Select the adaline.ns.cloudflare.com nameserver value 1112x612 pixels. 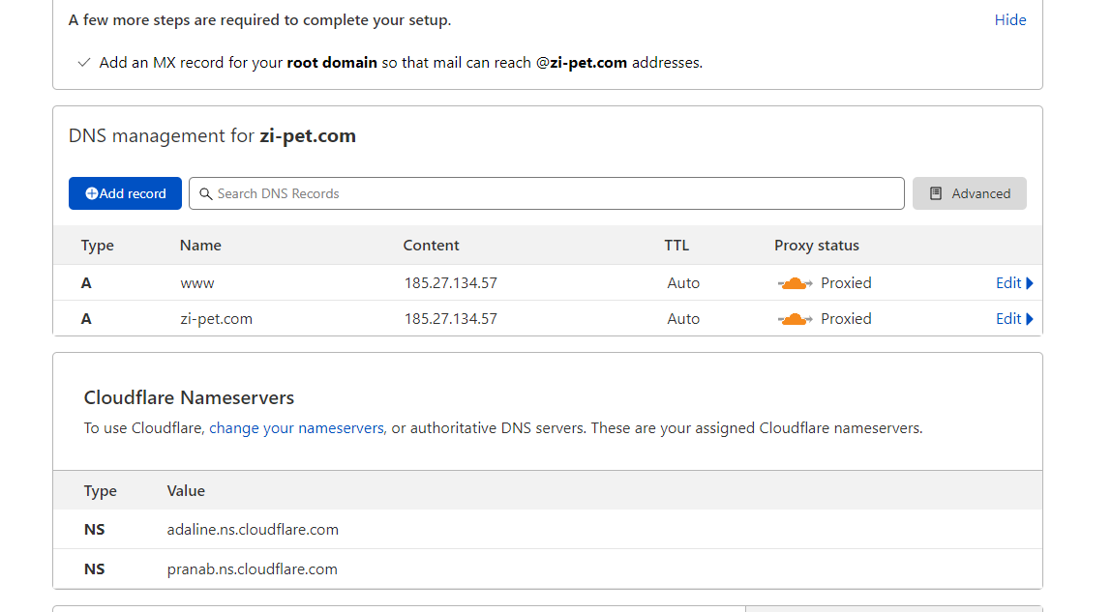pyautogui.click(x=253, y=529)
